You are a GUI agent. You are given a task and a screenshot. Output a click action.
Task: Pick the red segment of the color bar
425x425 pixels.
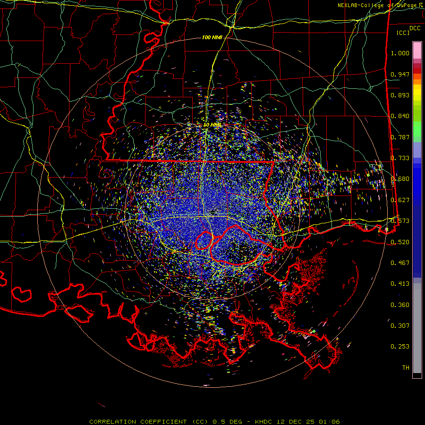click(417, 71)
